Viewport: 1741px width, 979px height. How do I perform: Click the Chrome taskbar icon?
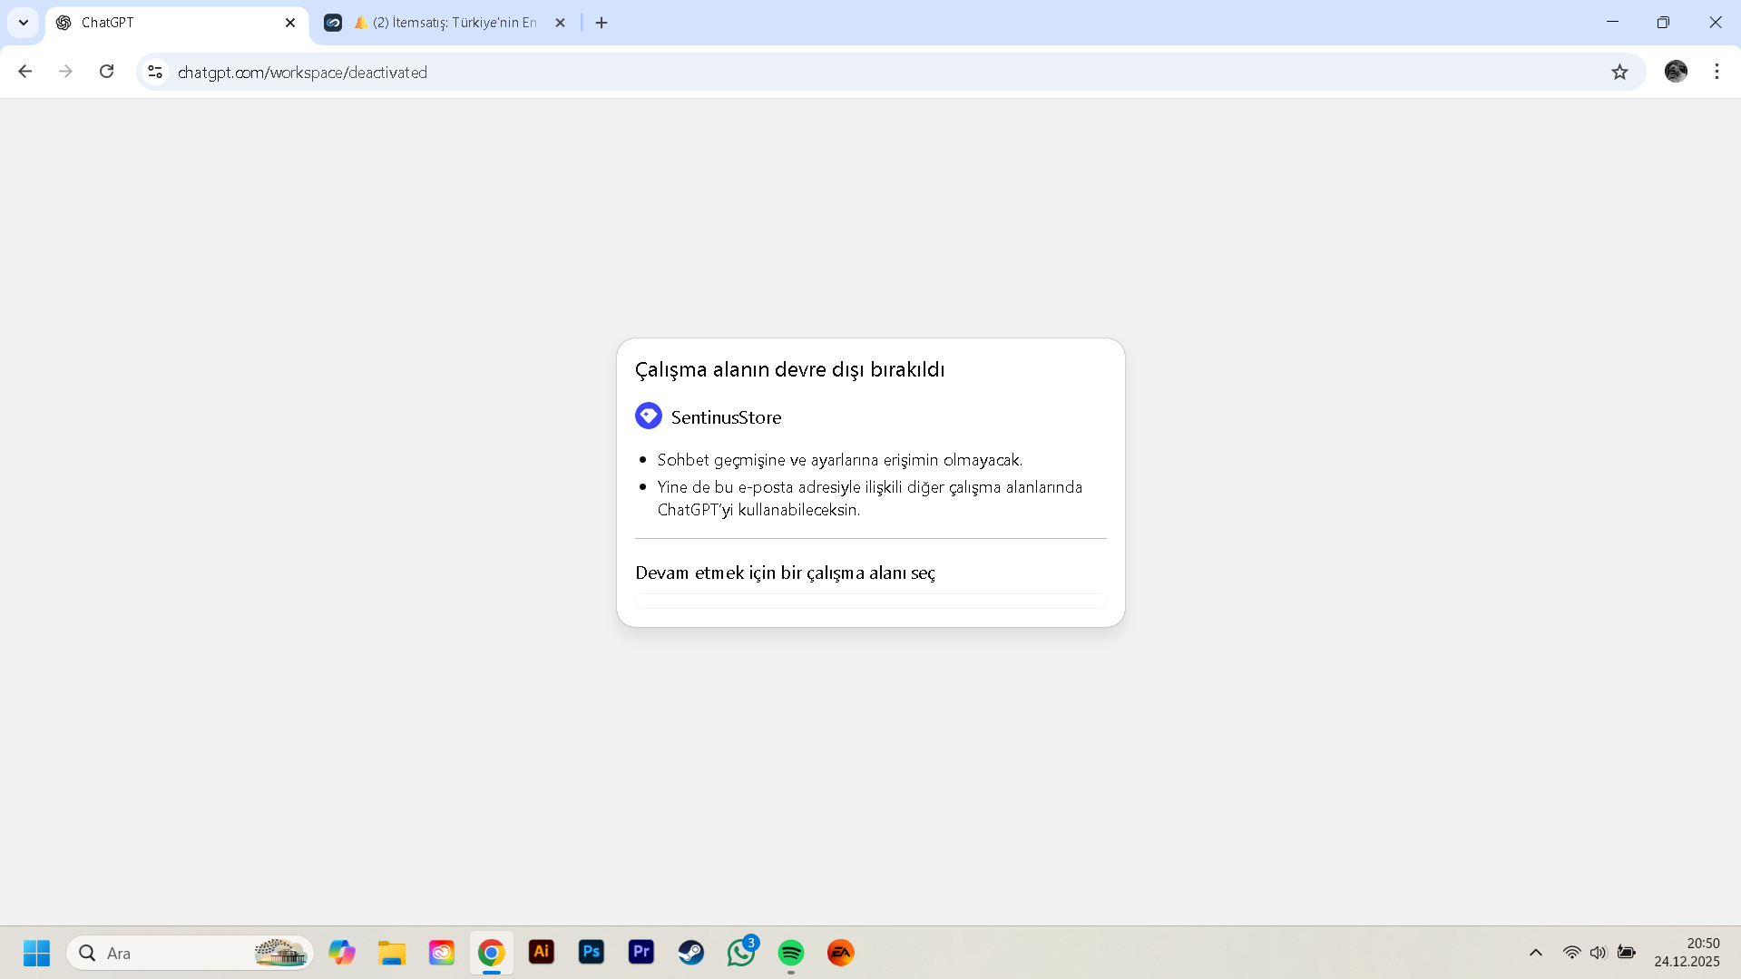[492, 953]
